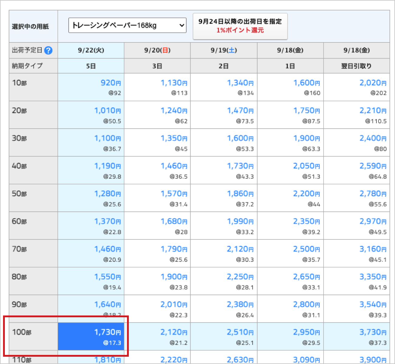395x364 pixels.
Task: Choose the 1,130円 price cell
Action: (x=157, y=87)
